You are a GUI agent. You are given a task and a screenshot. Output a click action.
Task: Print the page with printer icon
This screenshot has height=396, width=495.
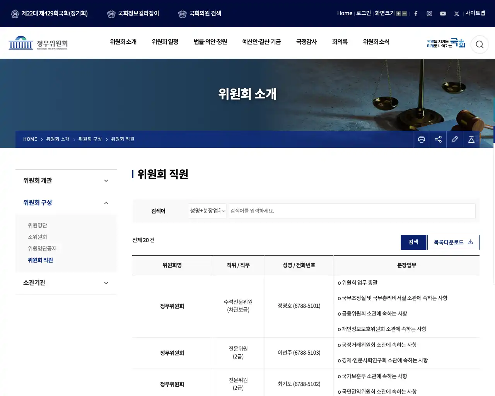tap(422, 139)
